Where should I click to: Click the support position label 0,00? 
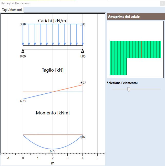tap(23, 56)
